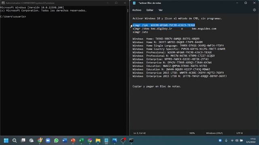
Task: Click the Windows Education: NW6C2 key line
Action: tap(170, 66)
